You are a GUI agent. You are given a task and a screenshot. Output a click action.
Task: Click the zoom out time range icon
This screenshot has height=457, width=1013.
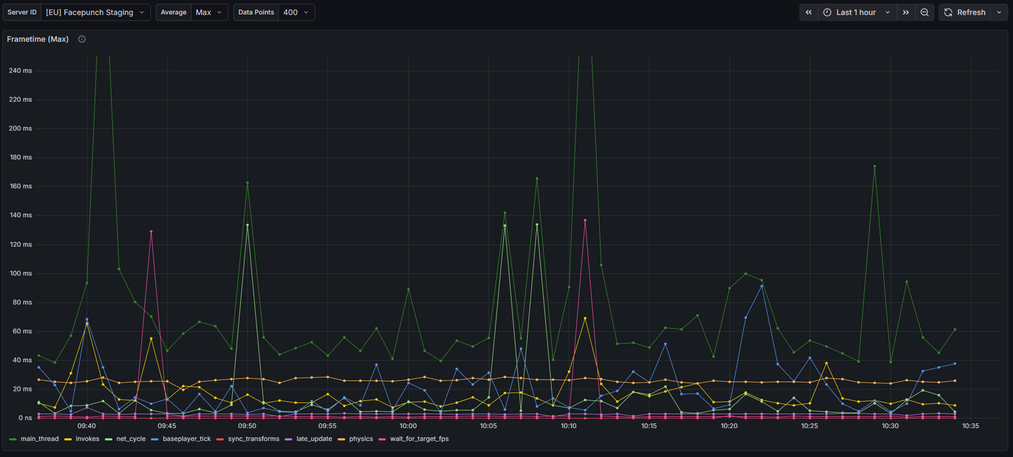pos(924,12)
